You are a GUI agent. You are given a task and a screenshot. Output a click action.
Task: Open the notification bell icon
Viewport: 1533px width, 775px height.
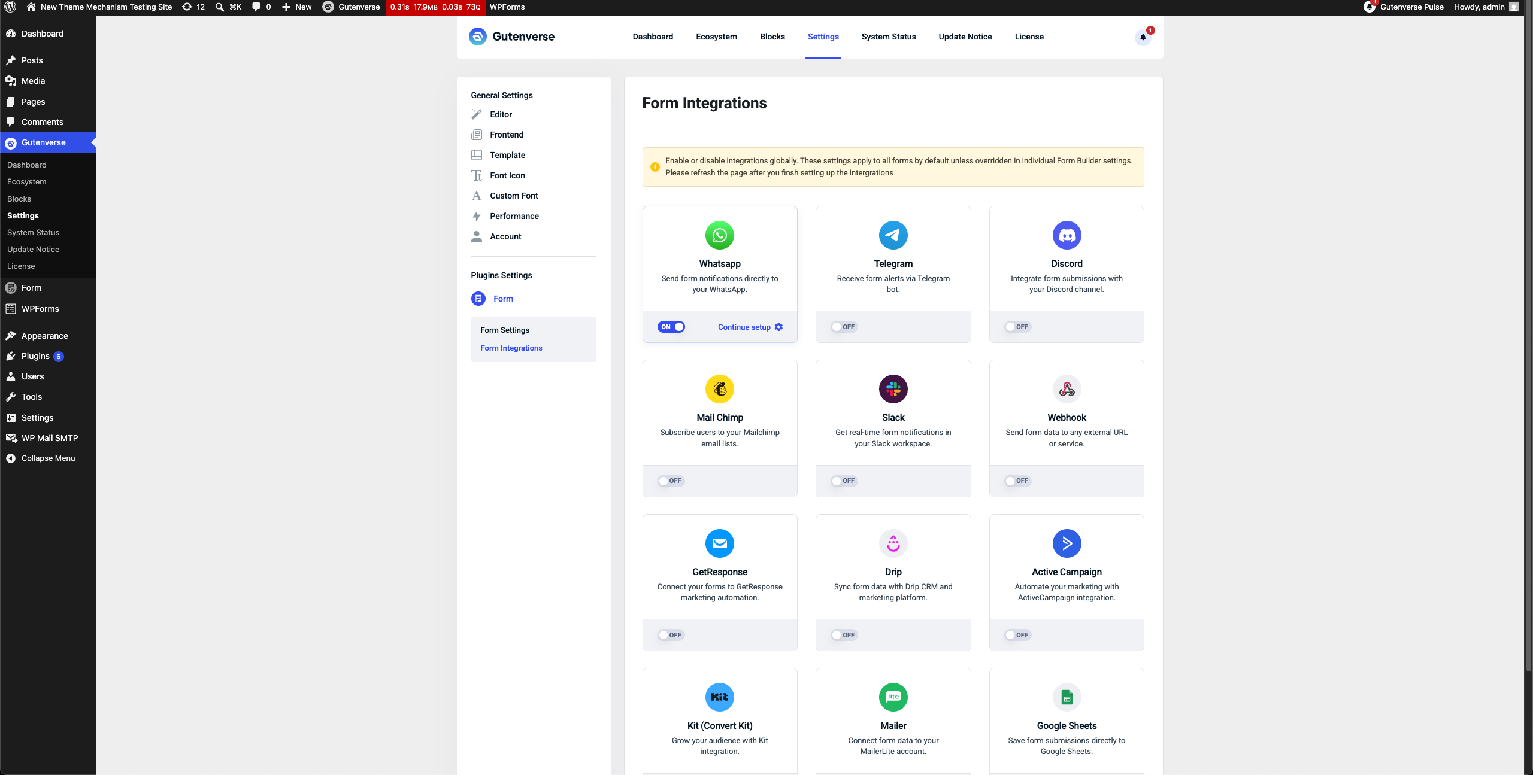(x=1143, y=37)
